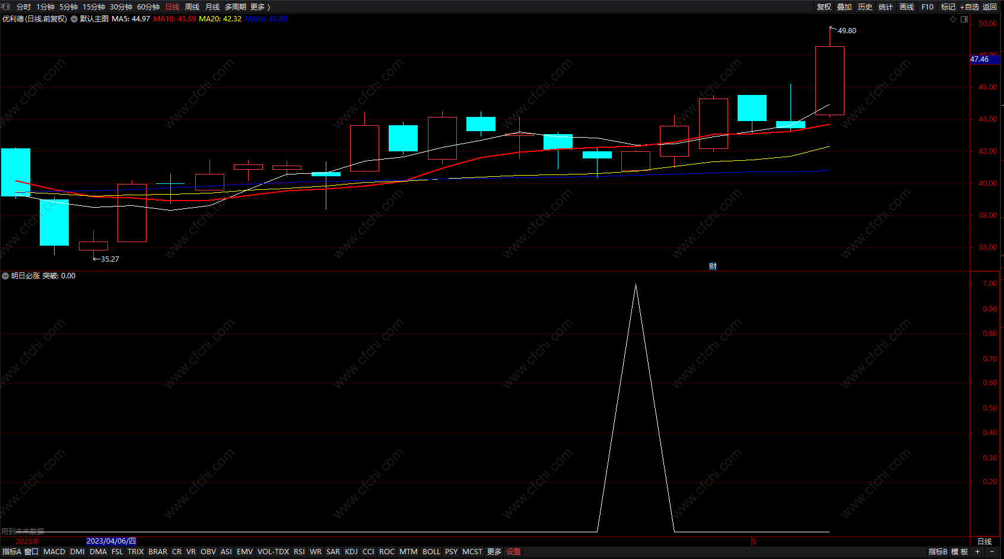Expand the 更多 periods menu
The width and height of the screenshot is (1004, 559).
260,7
